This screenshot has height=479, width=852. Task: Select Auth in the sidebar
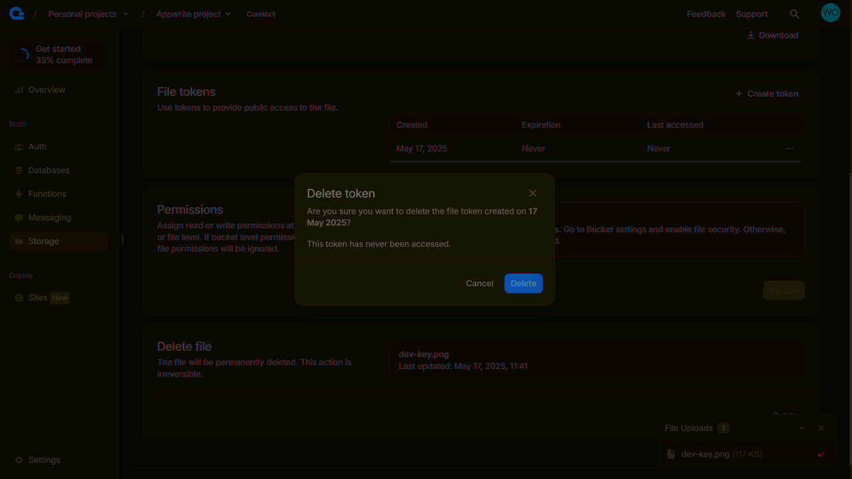[x=37, y=146]
